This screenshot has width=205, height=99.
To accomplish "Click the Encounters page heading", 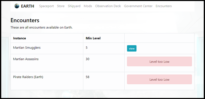I will 25,20.
